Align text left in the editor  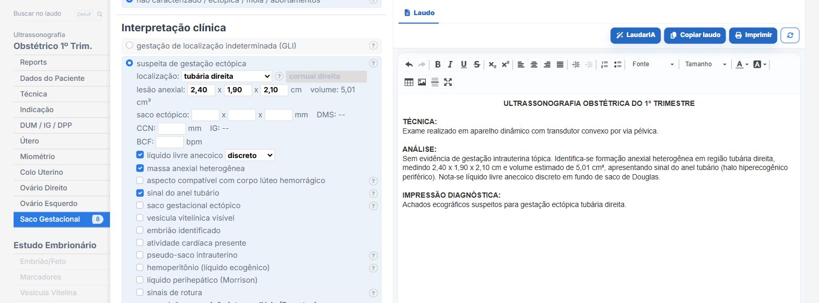521,64
